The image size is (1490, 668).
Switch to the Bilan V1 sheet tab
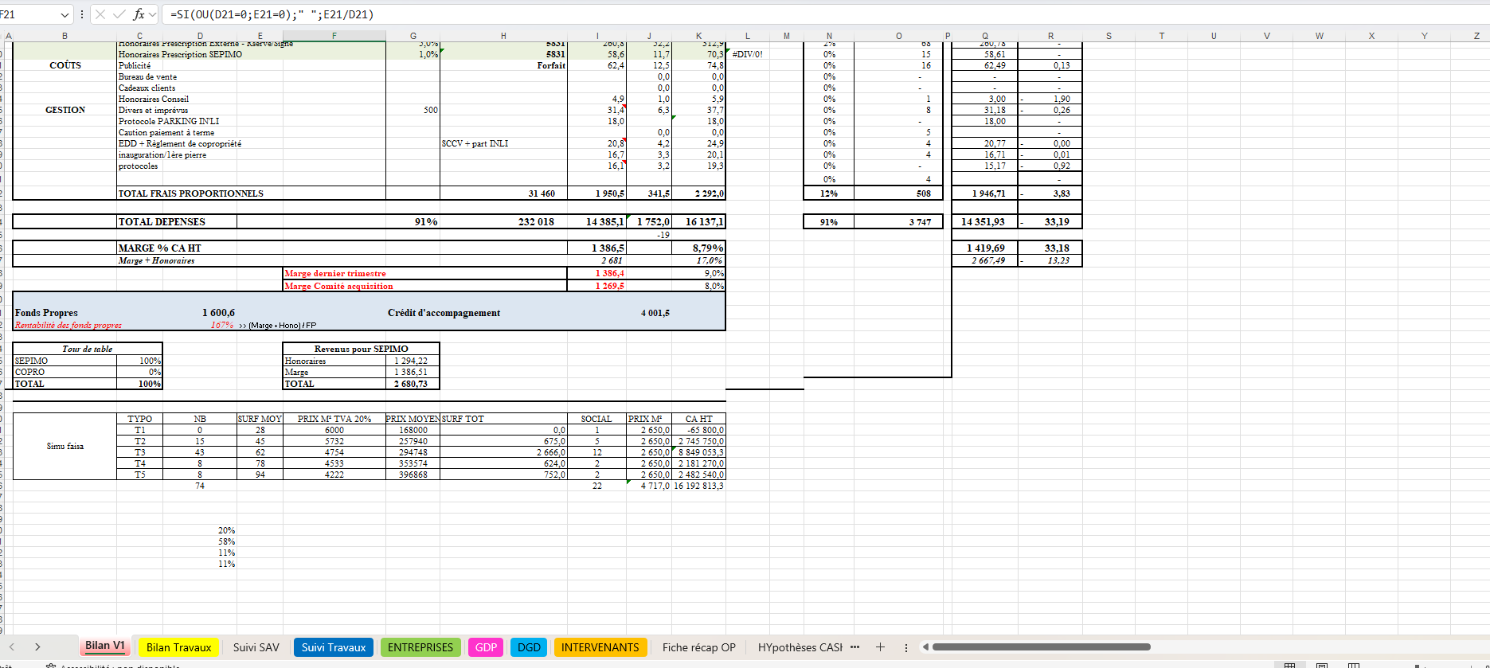click(105, 647)
